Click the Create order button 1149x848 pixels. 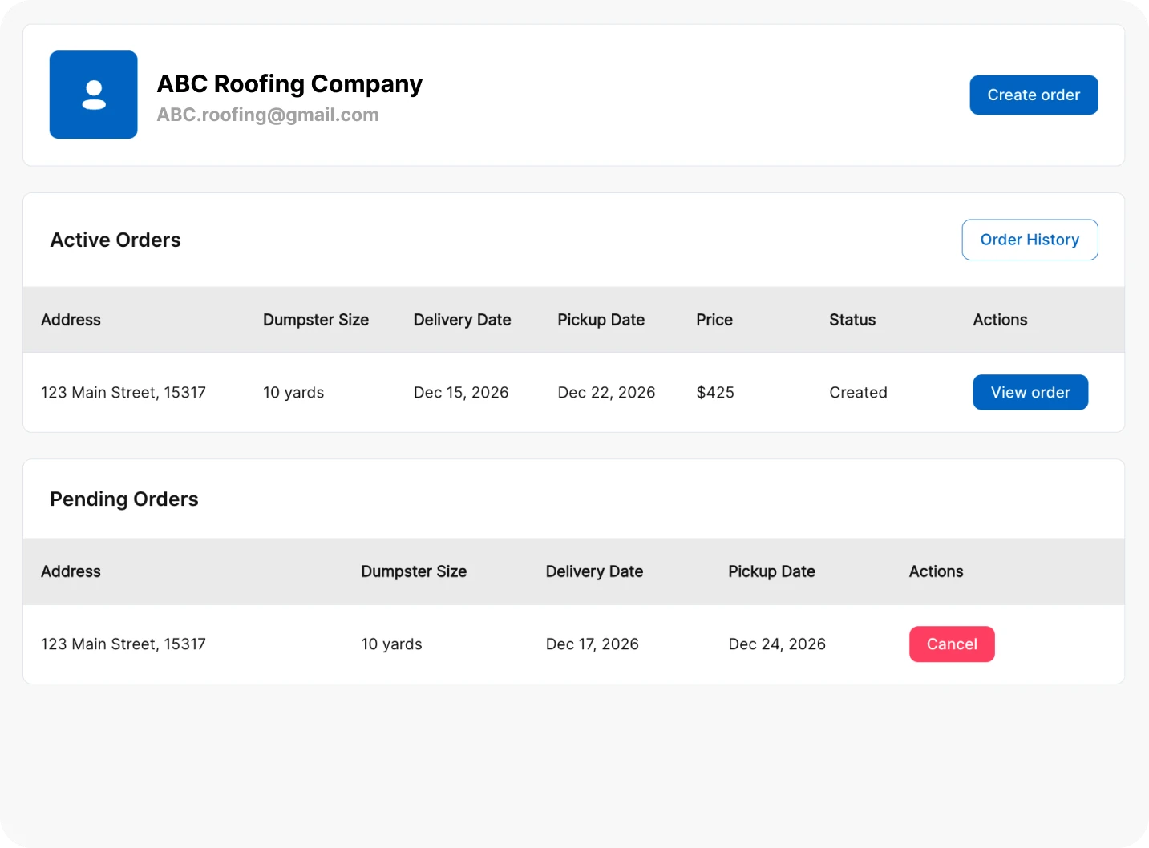pos(1034,95)
